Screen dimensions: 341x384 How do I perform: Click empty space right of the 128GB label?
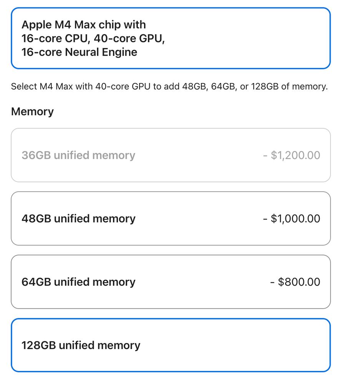(238, 345)
